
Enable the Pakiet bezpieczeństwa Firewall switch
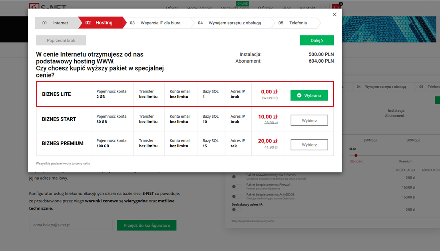(x=237, y=187)
